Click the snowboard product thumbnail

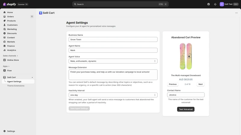186,56
